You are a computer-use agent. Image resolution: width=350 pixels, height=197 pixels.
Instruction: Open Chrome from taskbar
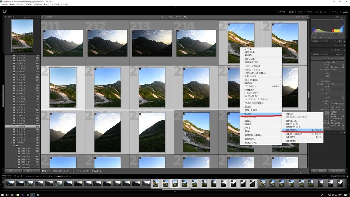pyautogui.click(x=28, y=195)
